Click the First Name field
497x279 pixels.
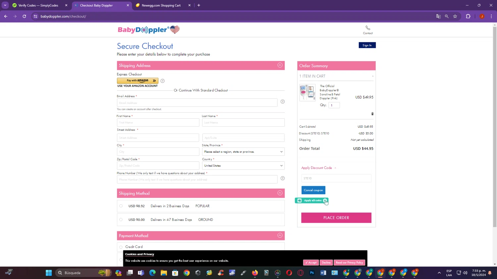tap(158, 123)
